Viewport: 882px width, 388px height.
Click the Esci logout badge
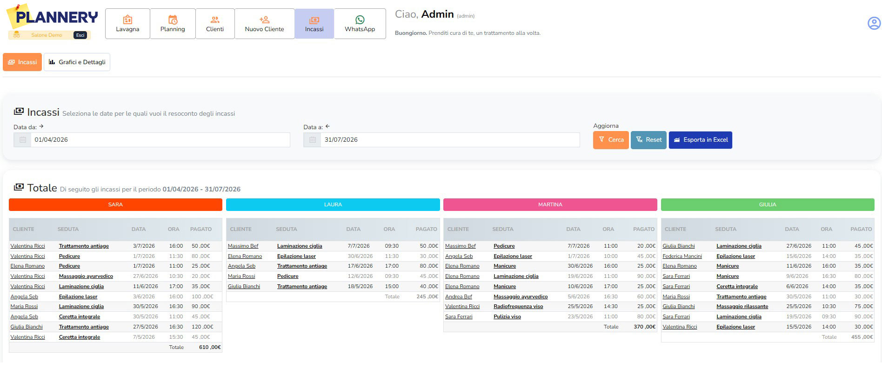[x=80, y=35]
